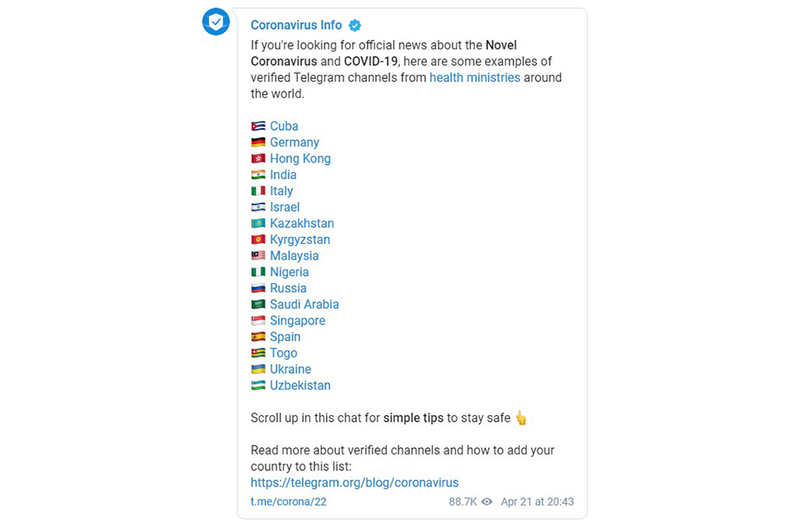Click the Coronavirus Info channel avatar
The width and height of the screenshot is (790, 527).
(216, 21)
